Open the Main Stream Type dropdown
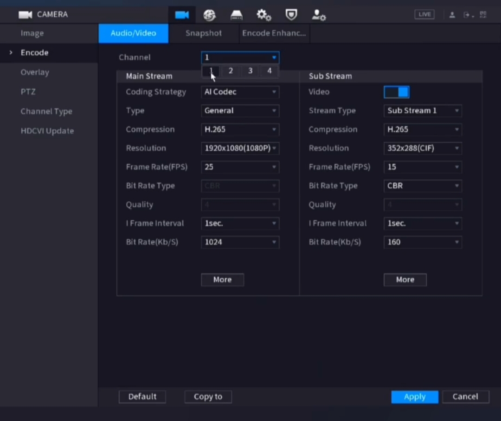The image size is (501, 421). (240, 111)
